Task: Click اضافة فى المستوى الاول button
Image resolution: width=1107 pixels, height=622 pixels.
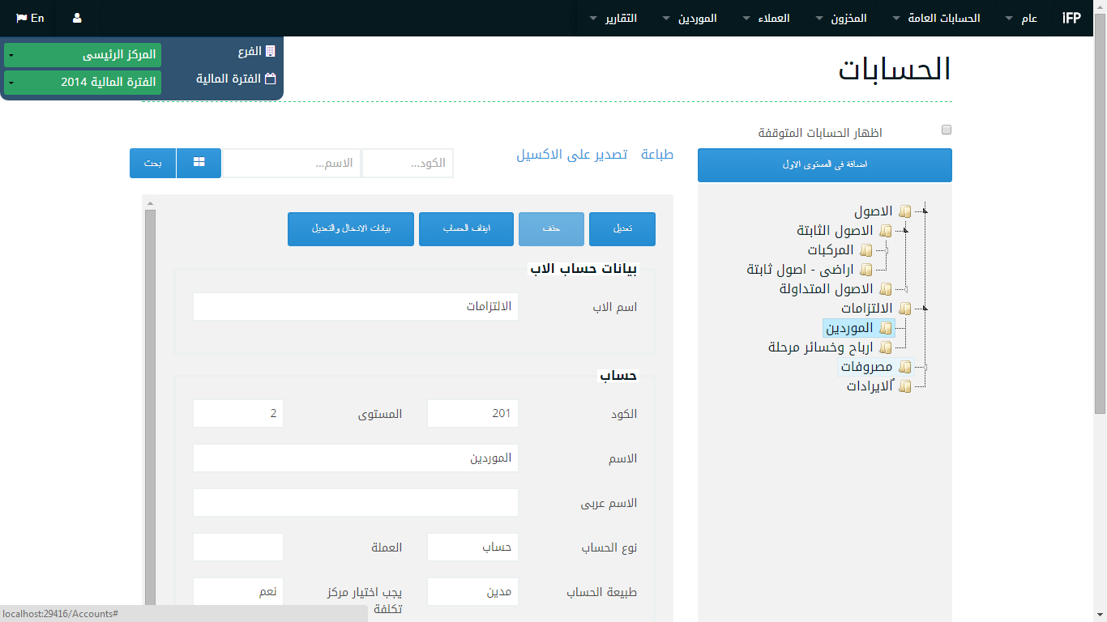Action: click(825, 165)
